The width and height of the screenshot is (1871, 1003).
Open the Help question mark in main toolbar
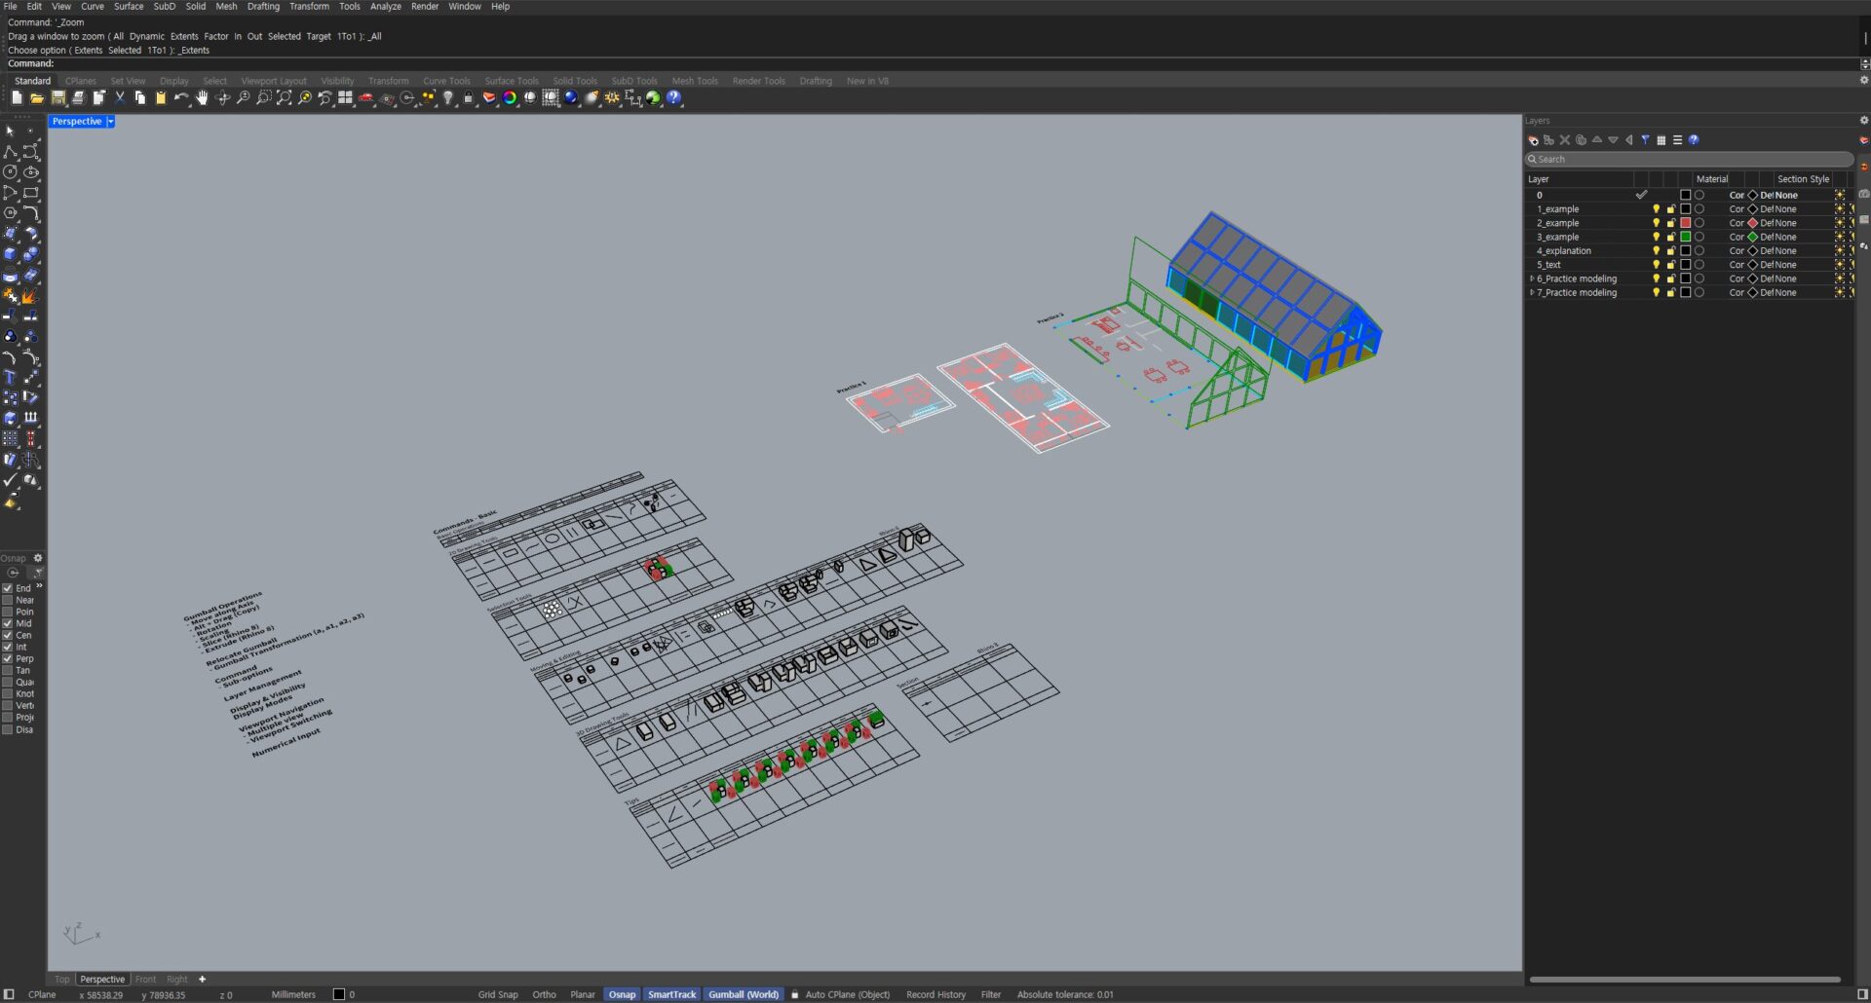[x=674, y=98]
